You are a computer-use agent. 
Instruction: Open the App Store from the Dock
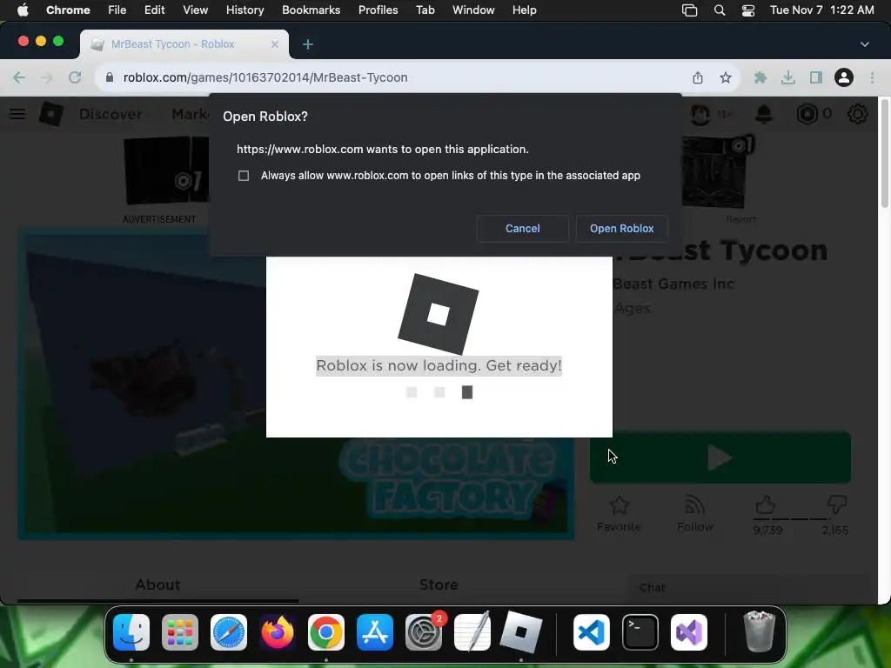click(x=375, y=632)
